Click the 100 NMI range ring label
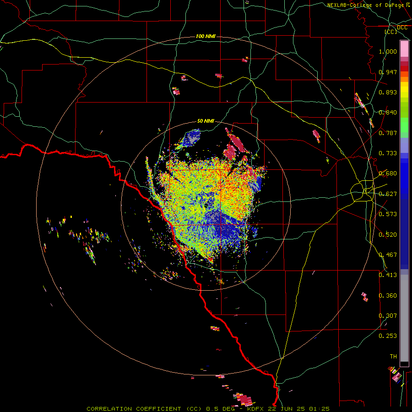This screenshot has width=412, height=412. coord(206,36)
